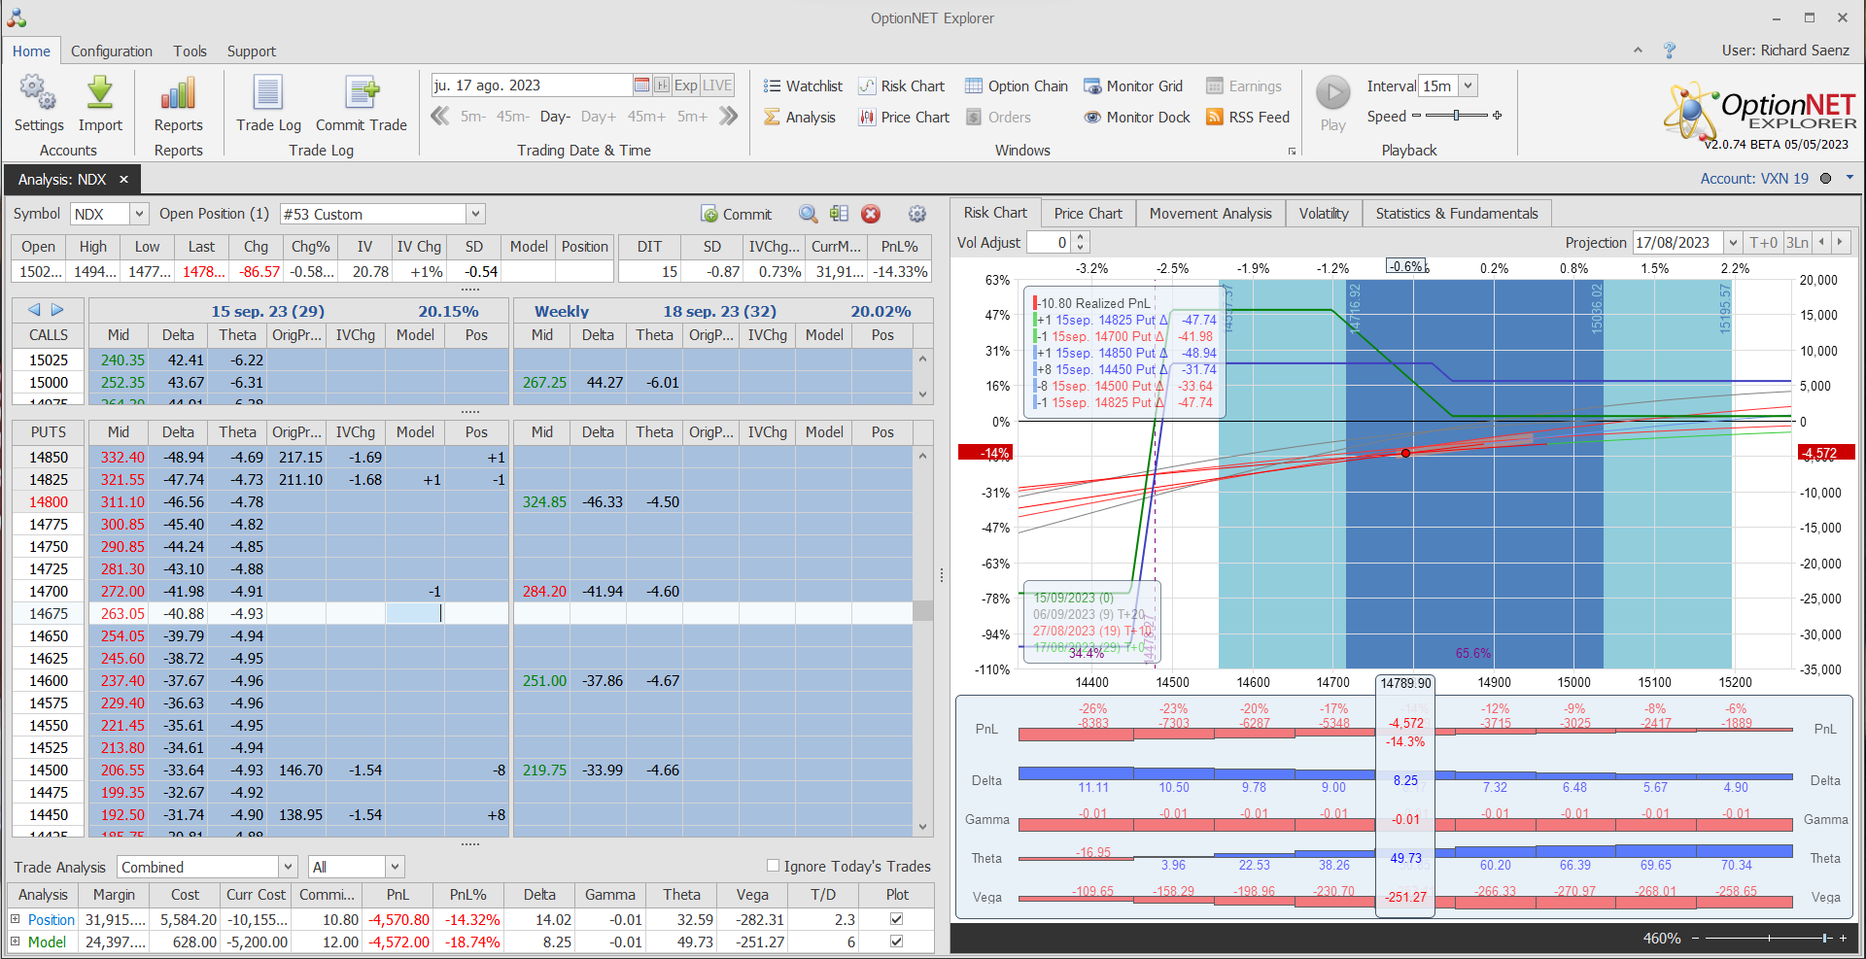Step back one day with Day-
1866x959 pixels.
tap(555, 117)
